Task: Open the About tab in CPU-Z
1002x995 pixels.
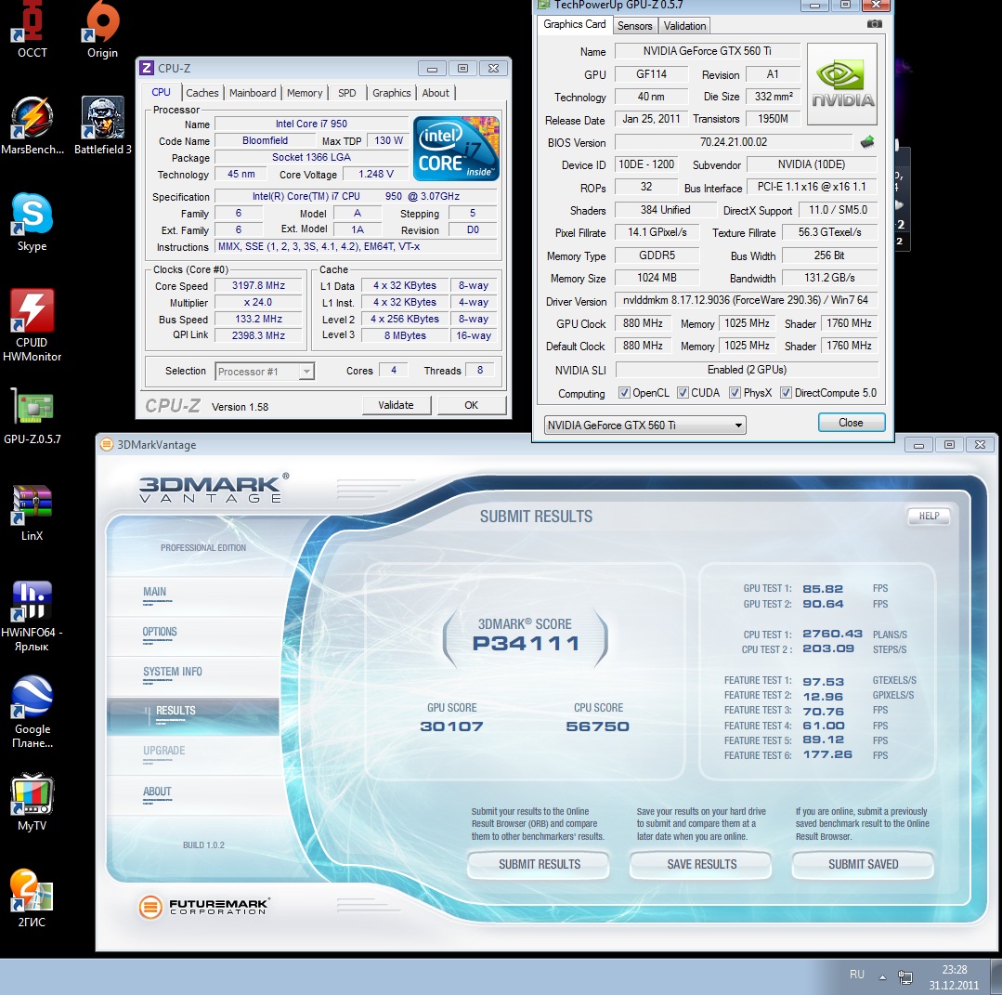Action: coord(436,93)
